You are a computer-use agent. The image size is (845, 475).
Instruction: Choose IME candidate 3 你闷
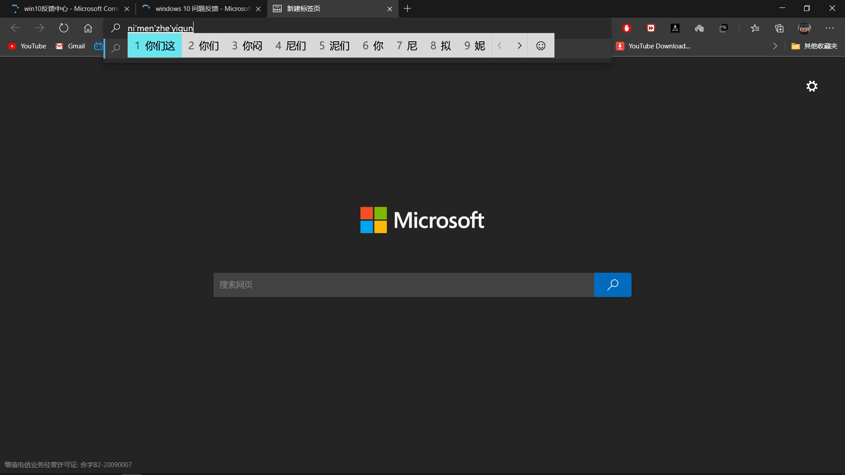click(x=247, y=46)
